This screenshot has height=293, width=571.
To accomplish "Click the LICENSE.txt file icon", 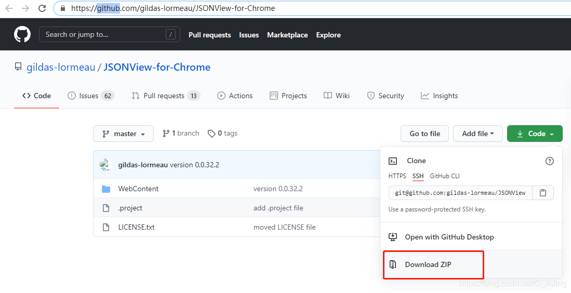I will [x=106, y=227].
